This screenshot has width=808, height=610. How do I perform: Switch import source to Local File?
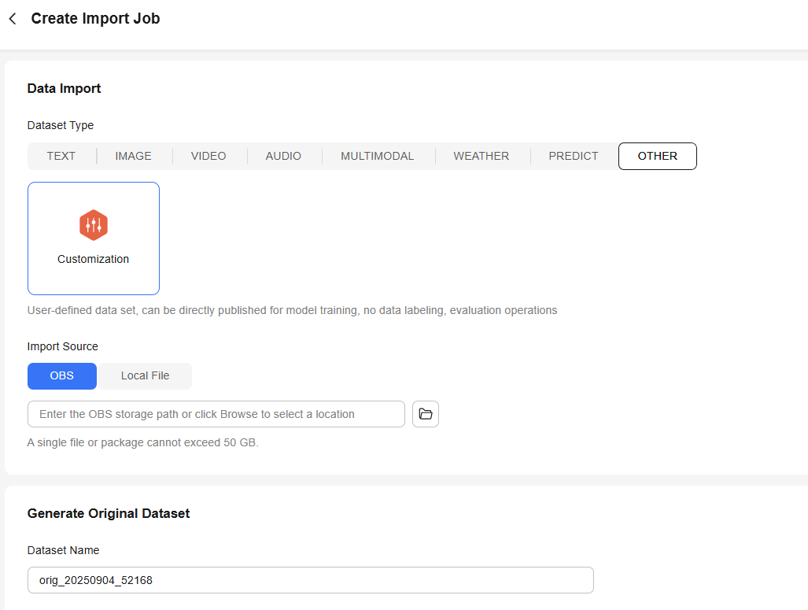[145, 376]
